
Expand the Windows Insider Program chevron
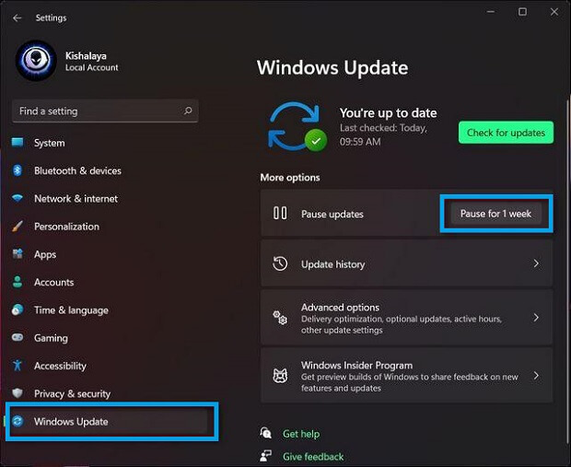click(x=536, y=376)
